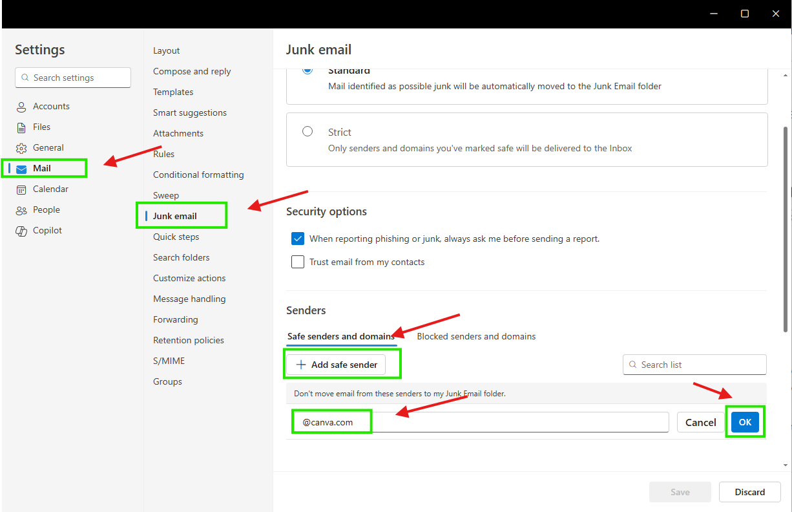Open the Quick steps settings page

pyautogui.click(x=176, y=237)
